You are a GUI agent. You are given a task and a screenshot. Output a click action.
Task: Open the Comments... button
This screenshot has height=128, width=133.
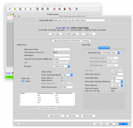coord(72,116)
